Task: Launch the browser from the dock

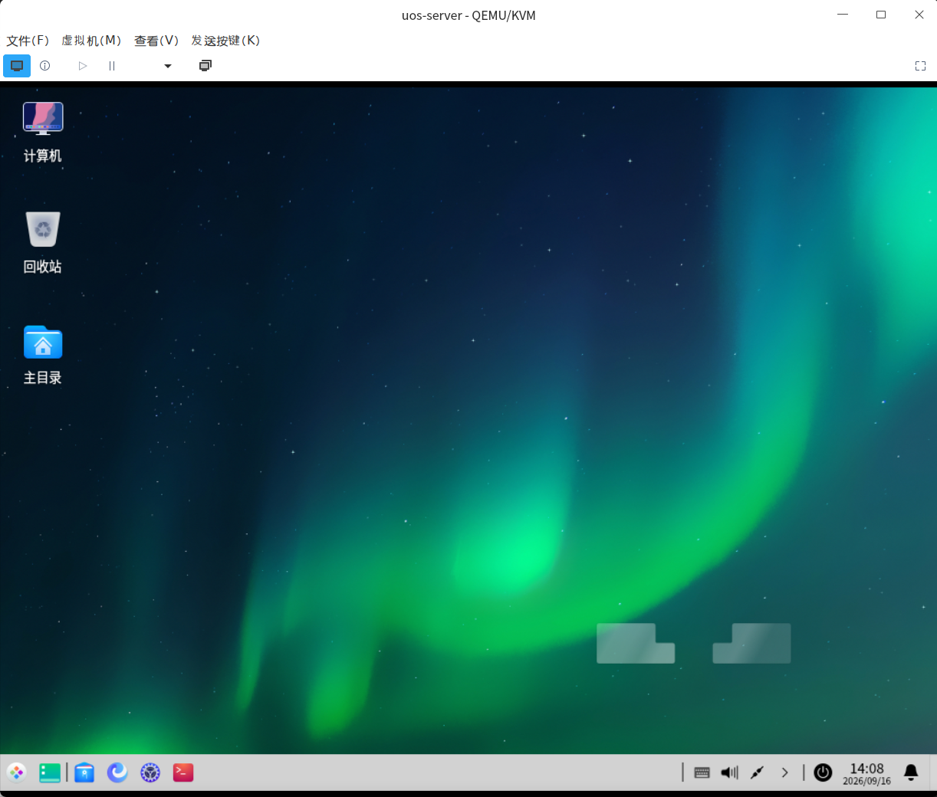Action: (x=117, y=772)
